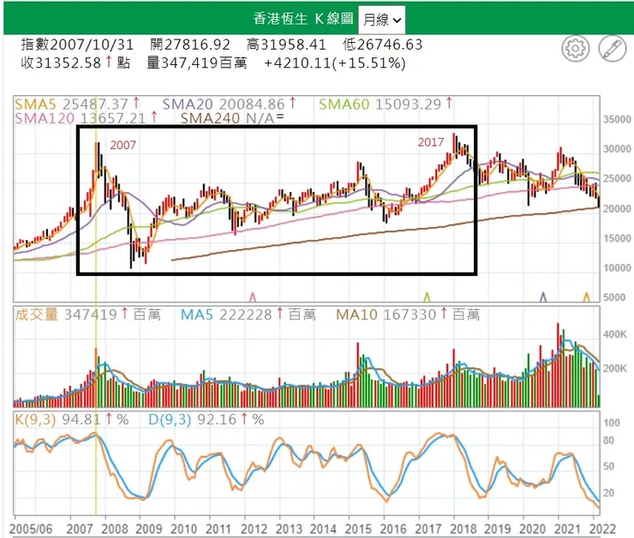Click the 200K volume axis label

[615, 368]
